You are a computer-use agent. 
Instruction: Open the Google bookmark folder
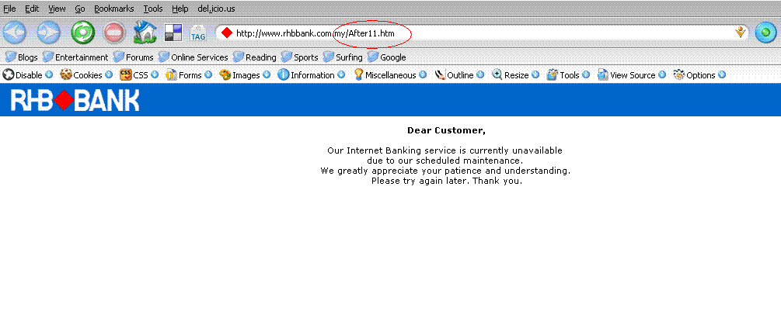[386, 57]
